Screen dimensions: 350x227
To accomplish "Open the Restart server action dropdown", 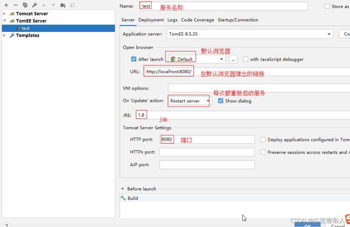I will [x=190, y=101].
